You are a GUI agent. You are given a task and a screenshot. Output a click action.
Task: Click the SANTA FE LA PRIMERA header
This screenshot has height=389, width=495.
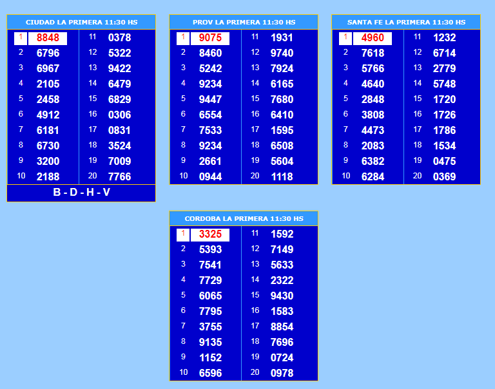click(x=406, y=22)
